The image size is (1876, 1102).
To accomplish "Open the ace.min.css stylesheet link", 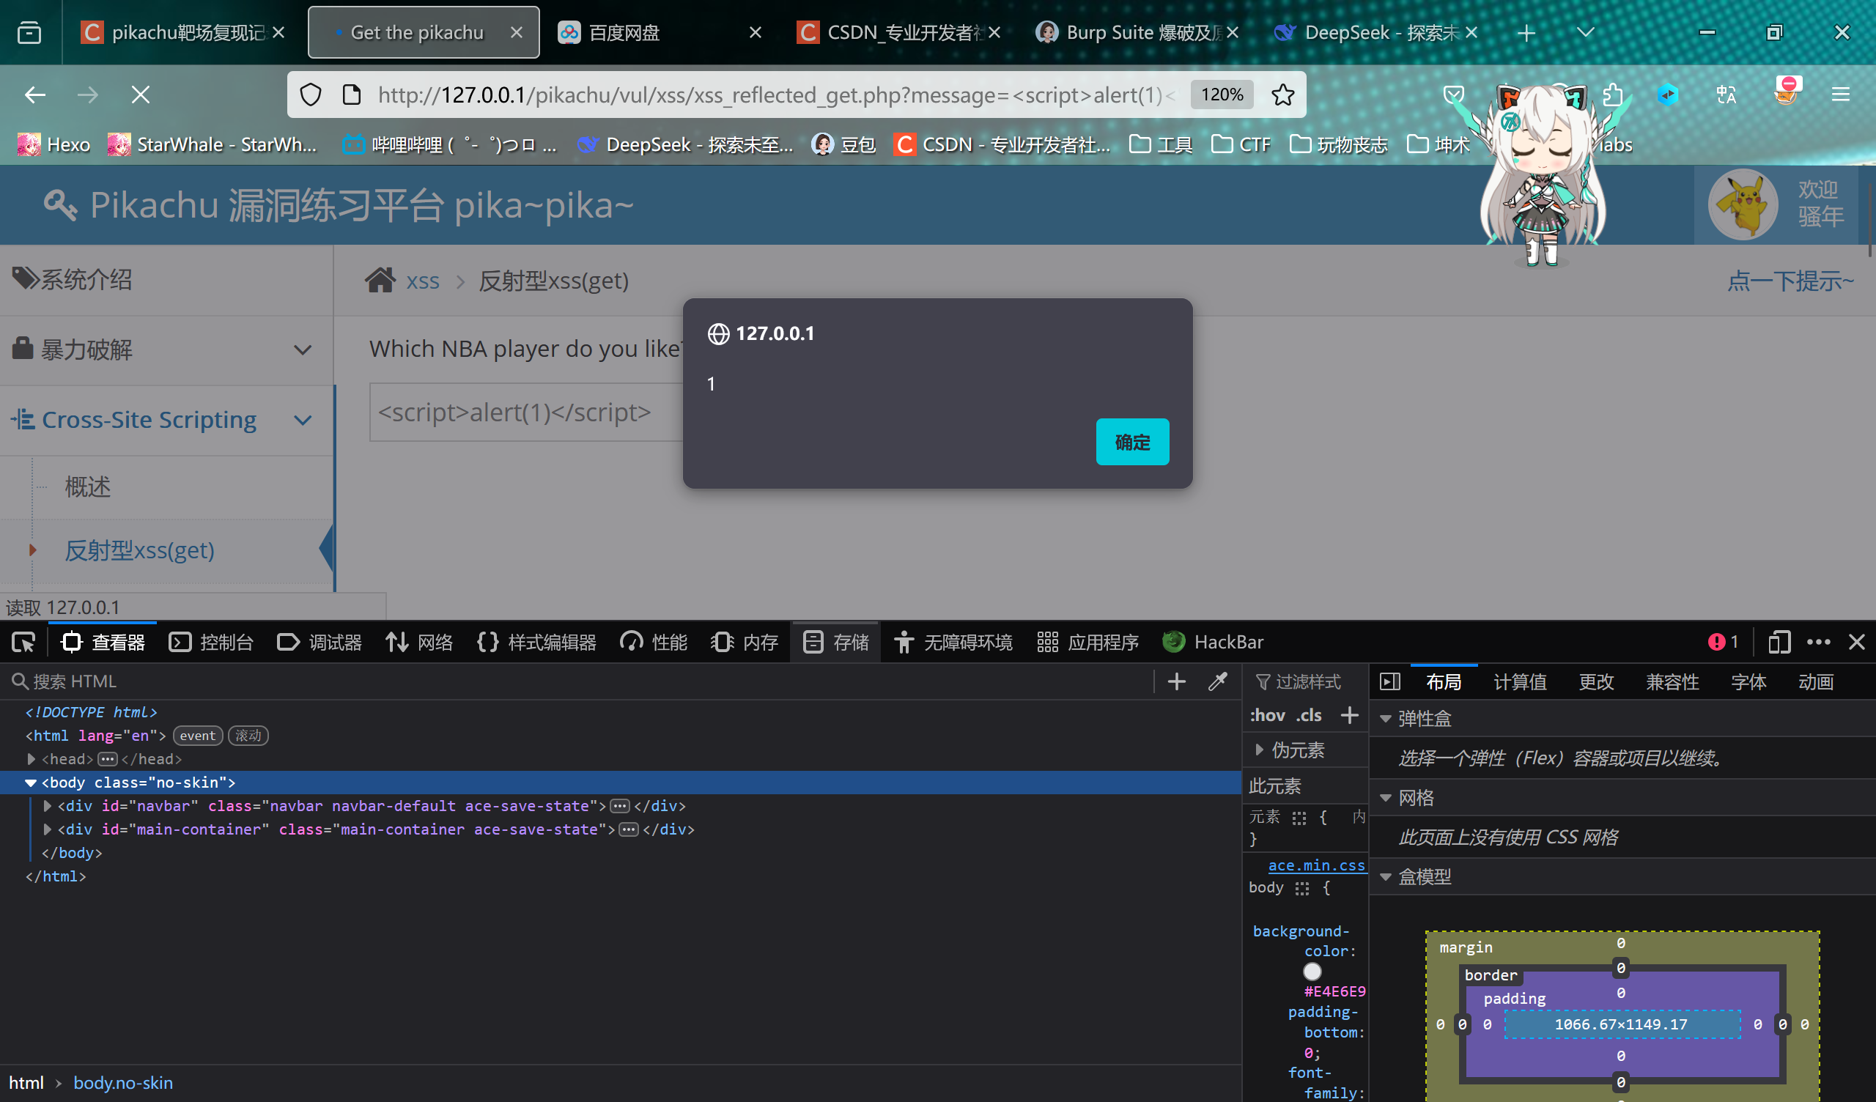I will click(x=1315, y=865).
